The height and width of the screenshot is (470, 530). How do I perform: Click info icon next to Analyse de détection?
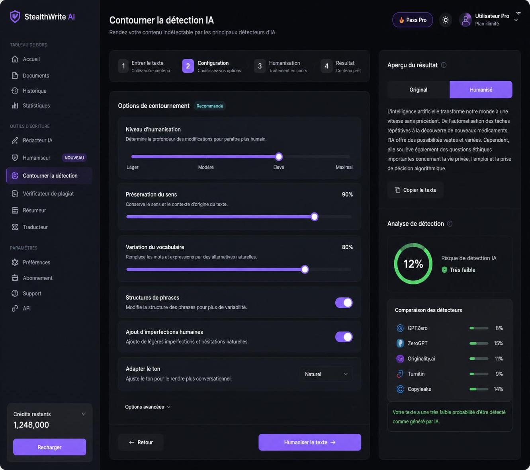click(450, 224)
